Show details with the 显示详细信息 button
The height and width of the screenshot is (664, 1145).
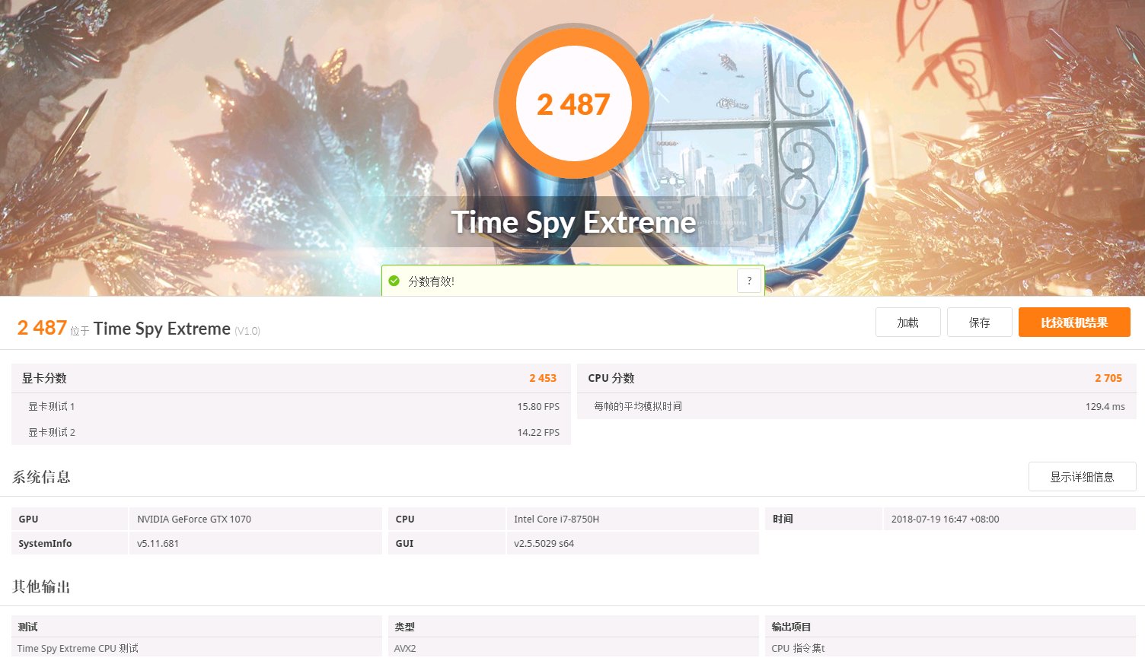click(x=1082, y=477)
